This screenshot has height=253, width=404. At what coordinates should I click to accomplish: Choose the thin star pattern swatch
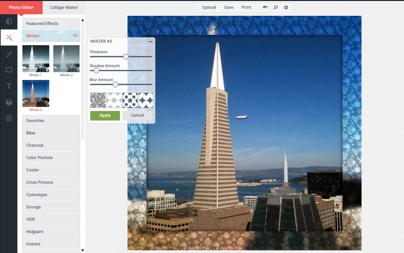point(114,100)
